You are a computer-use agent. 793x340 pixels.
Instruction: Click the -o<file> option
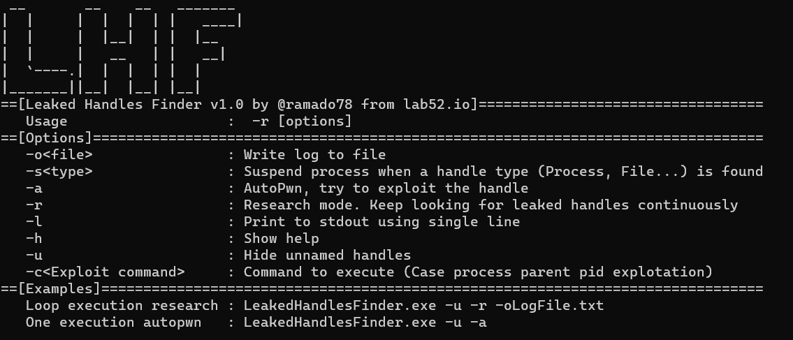59,154
